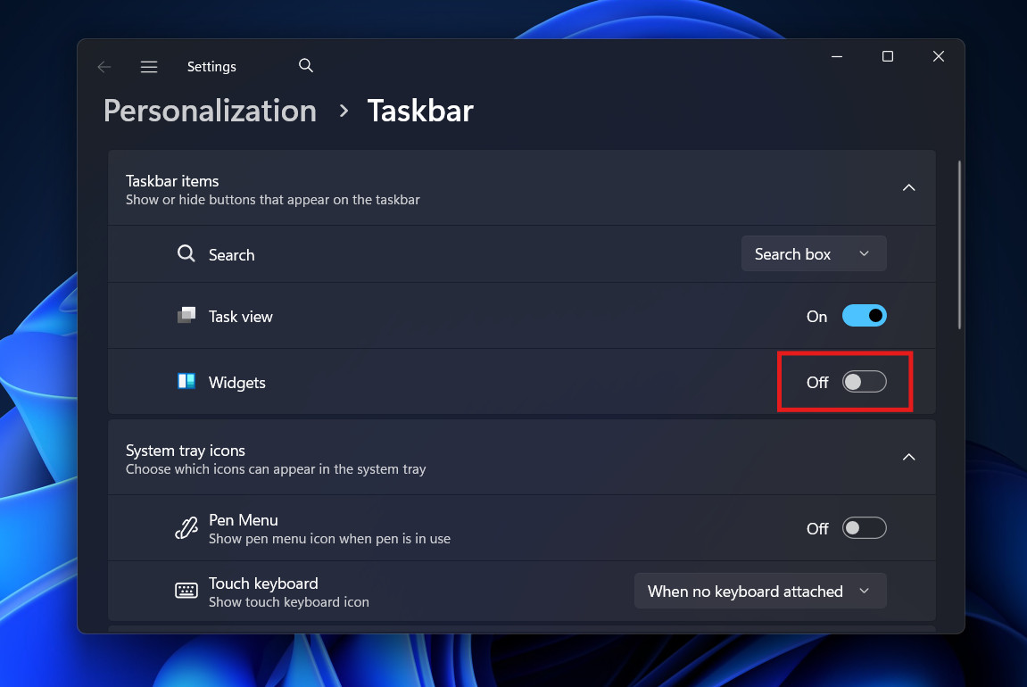The width and height of the screenshot is (1027, 687).
Task: Click the back arrow in Settings
Action: tap(104, 66)
